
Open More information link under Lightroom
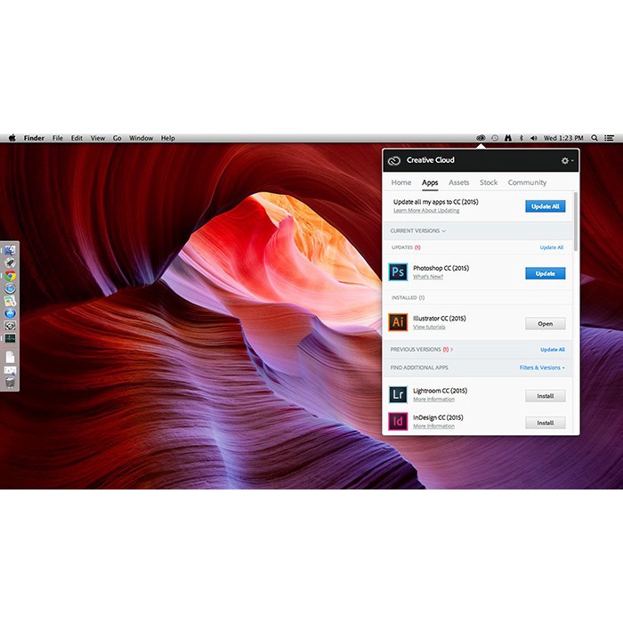tap(433, 400)
